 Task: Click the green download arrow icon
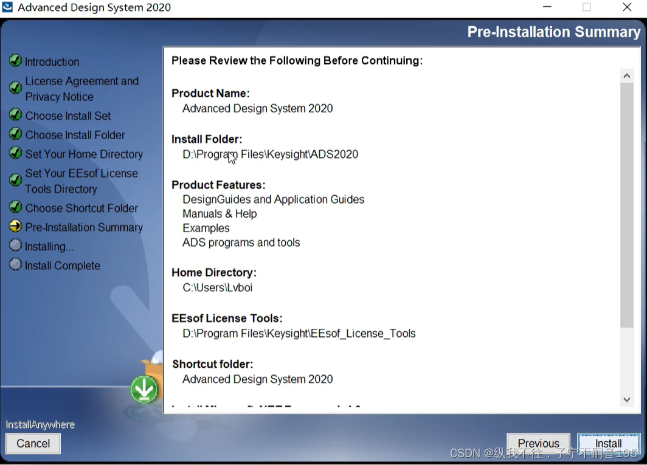click(x=144, y=389)
